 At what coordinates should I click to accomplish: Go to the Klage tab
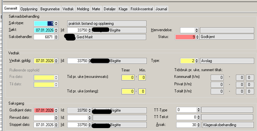click(x=123, y=9)
